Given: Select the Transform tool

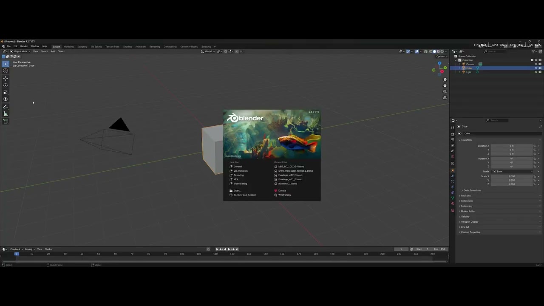Looking at the screenshot, I should 6,99.
